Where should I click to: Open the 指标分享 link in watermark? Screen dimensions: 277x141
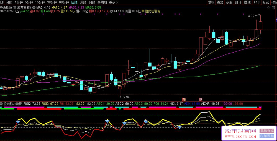click(267, 131)
